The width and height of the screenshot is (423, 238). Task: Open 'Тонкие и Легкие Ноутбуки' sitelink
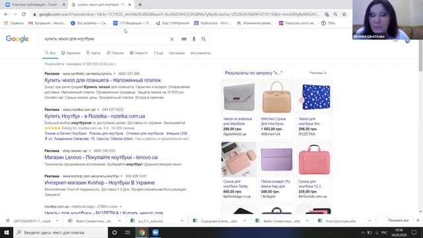(65, 134)
